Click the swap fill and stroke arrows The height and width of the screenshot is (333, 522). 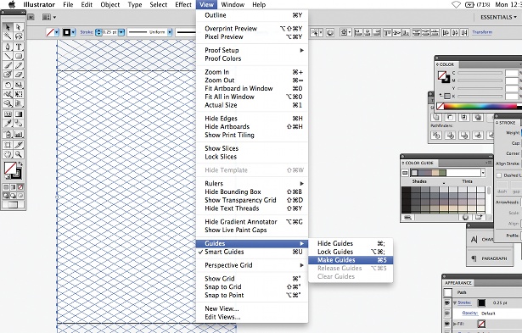[x=20, y=164]
